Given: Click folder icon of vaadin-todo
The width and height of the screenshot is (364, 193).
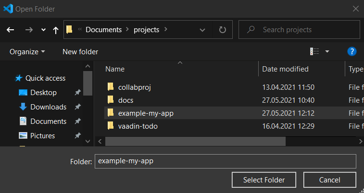Looking at the screenshot, I should pyautogui.click(x=111, y=126).
